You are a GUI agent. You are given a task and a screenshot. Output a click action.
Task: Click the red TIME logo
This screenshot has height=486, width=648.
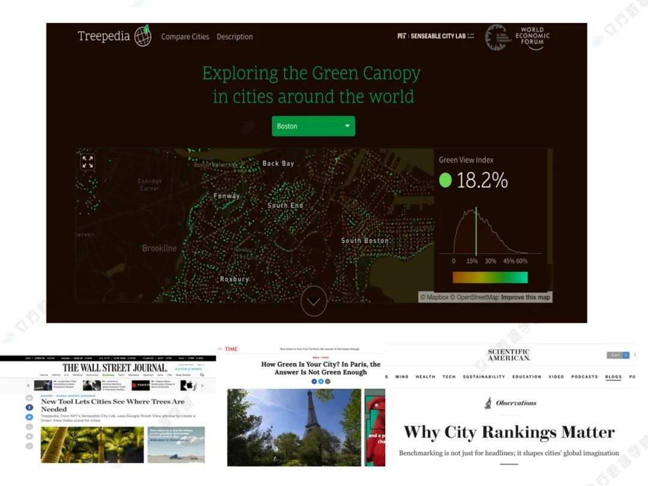click(232, 349)
